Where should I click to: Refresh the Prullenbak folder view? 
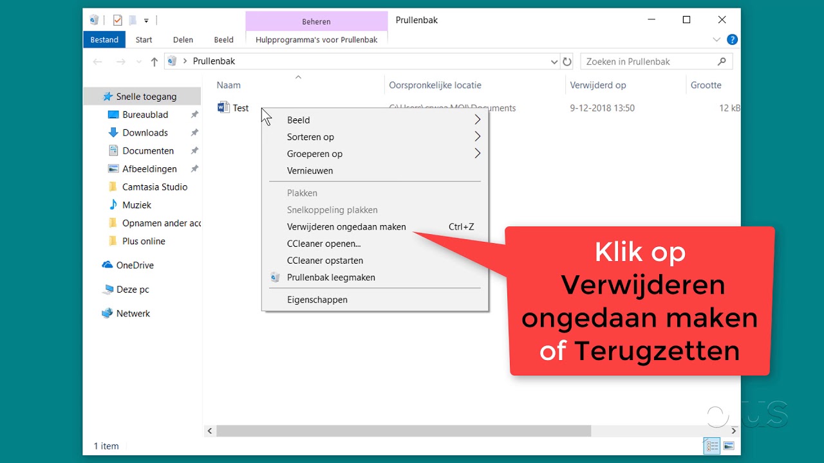[x=567, y=62]
